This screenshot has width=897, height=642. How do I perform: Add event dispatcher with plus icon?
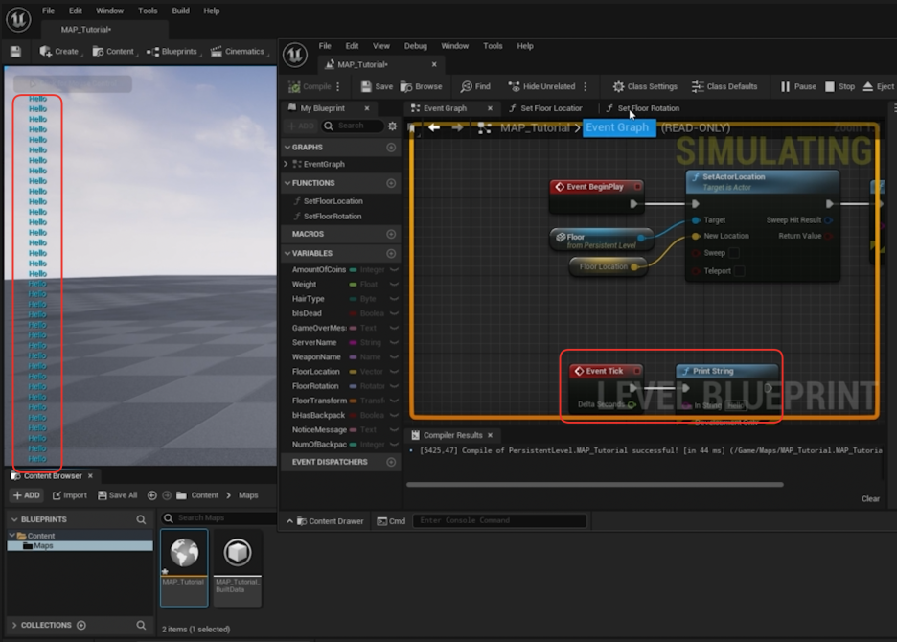391,462
